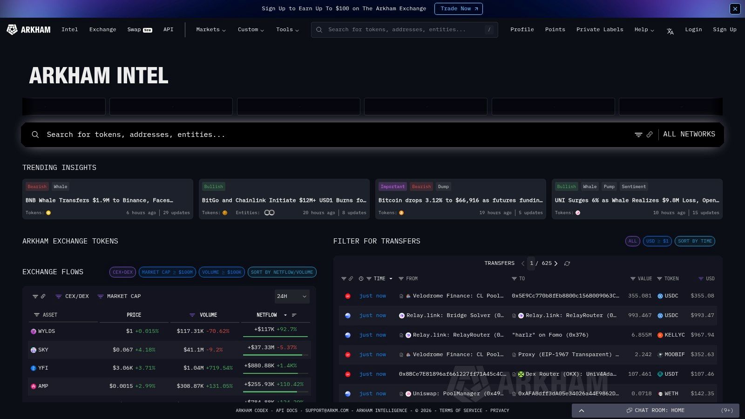Open Private Labels page
The width and height of the screenshot is (745, 419).
coord(600,30)
